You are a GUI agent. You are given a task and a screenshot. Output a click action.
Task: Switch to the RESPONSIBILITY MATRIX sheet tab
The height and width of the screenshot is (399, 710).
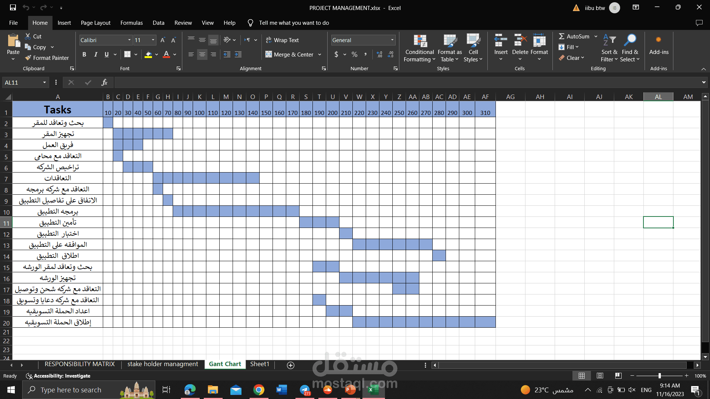(x=80, y=364)
